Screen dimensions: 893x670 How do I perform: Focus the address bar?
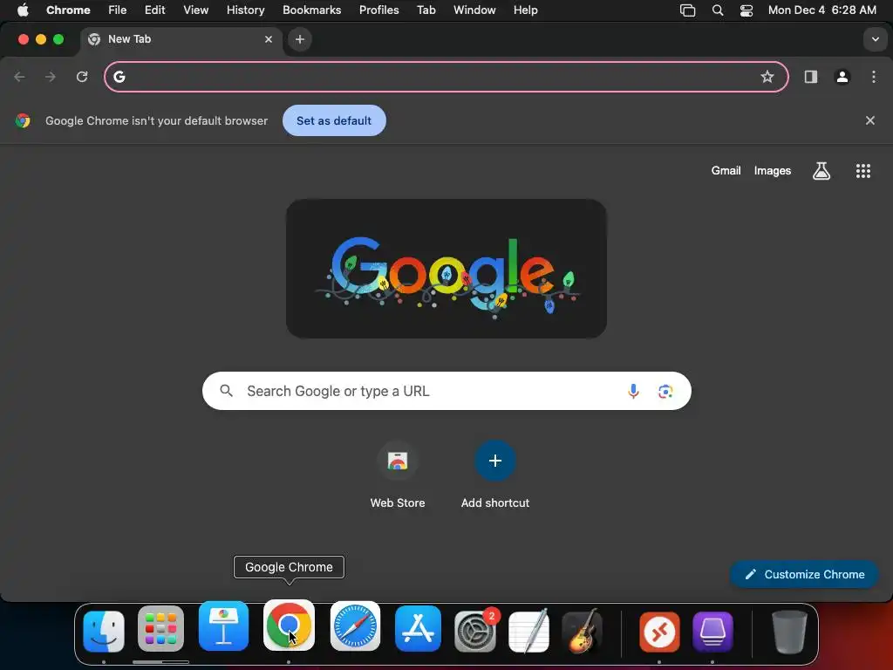[446, 77]
